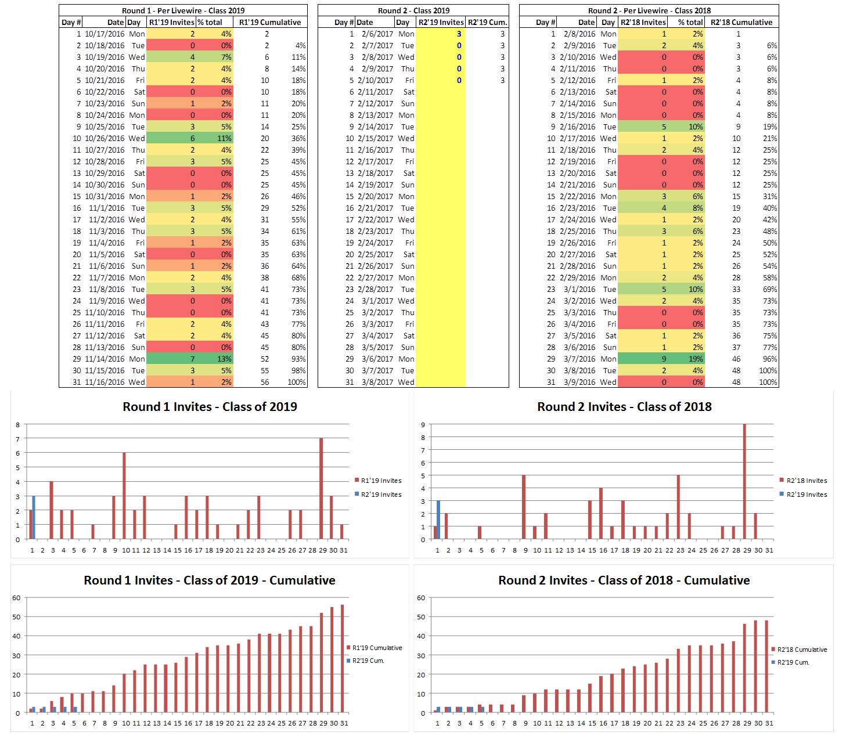Select the blue value 3 in R2'19 Invites column
Image resolution: width=846 pixels, height=736 pixels.
point(459,34)
